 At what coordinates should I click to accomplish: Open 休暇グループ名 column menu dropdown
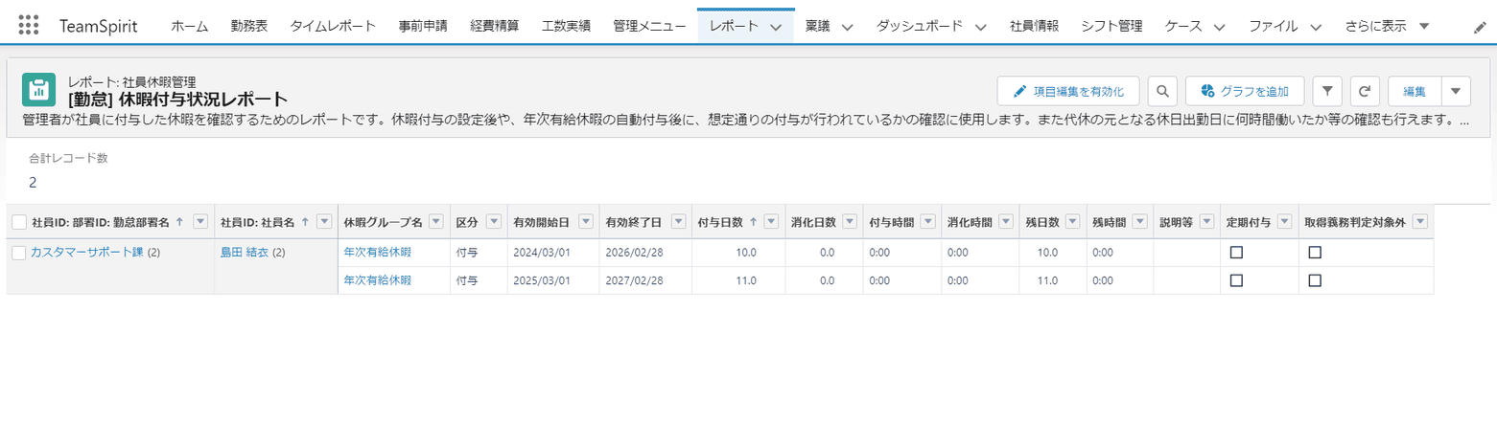[435, 222]
